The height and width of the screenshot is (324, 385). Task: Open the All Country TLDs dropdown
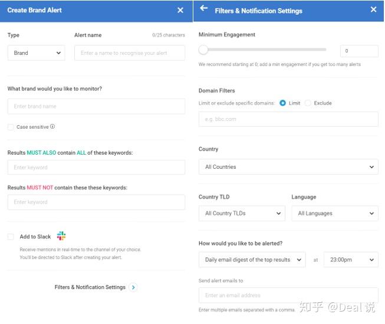242,214
